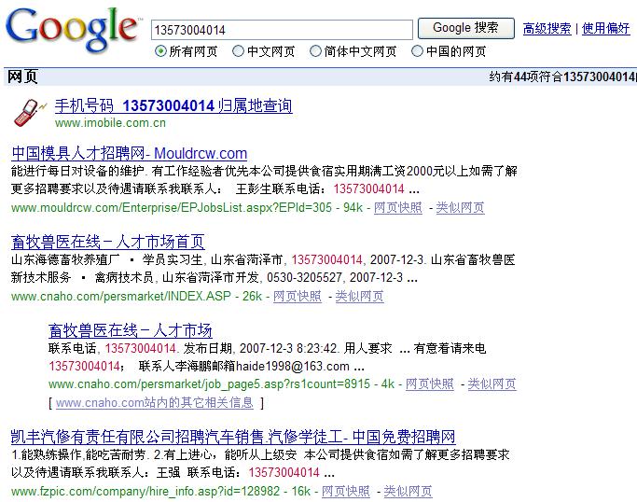Screen dimensions: 637x502
Task: Select the 所有网页 radio button
Action: 160,51
